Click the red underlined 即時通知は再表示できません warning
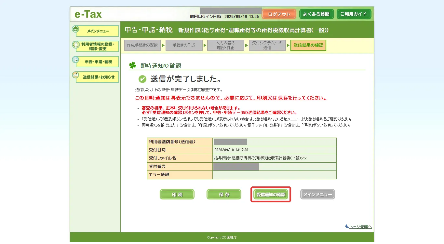Image resolution: width=444 pixels, height=244 pixels. click(231, 98)
